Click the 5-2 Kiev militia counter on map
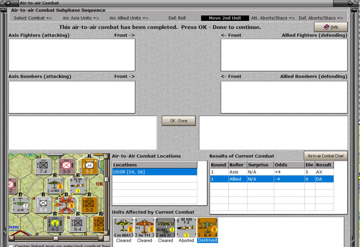The image size is (360, 247). pos(90,166)
